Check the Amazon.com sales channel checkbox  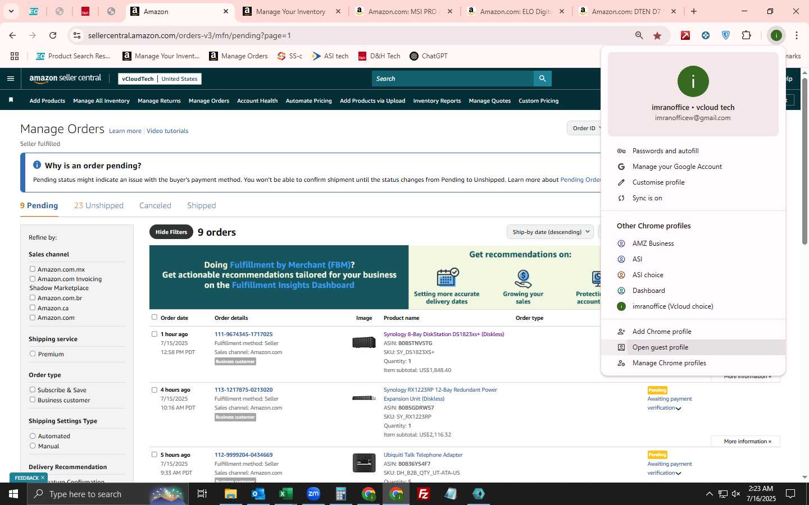[x=33, y=318]
